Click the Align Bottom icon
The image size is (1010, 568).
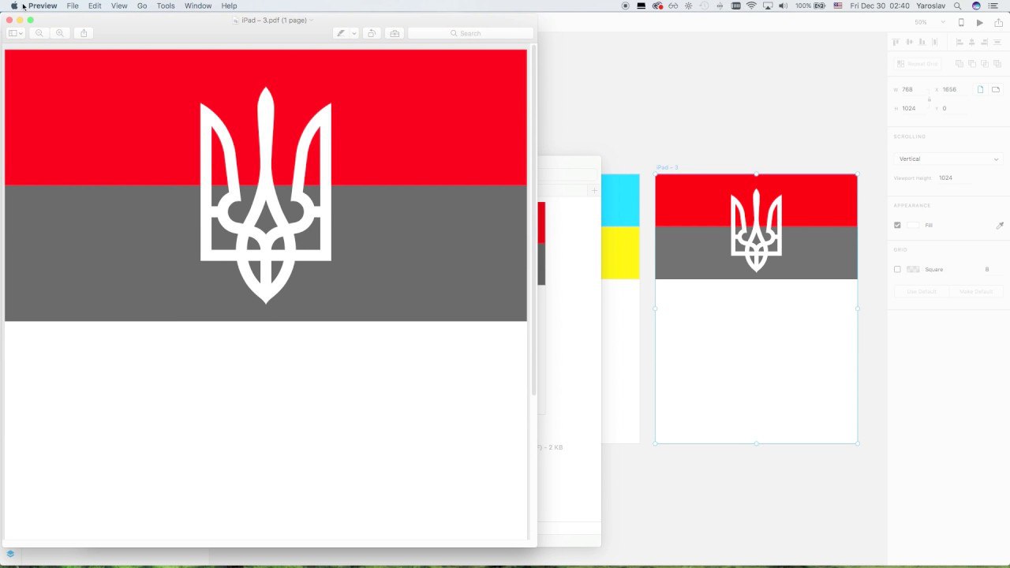(922, 42)
